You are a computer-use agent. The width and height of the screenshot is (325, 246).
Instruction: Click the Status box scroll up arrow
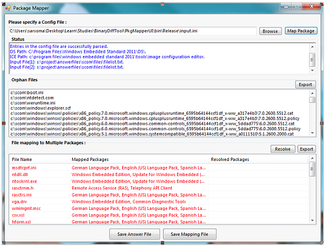click(312, 47)
